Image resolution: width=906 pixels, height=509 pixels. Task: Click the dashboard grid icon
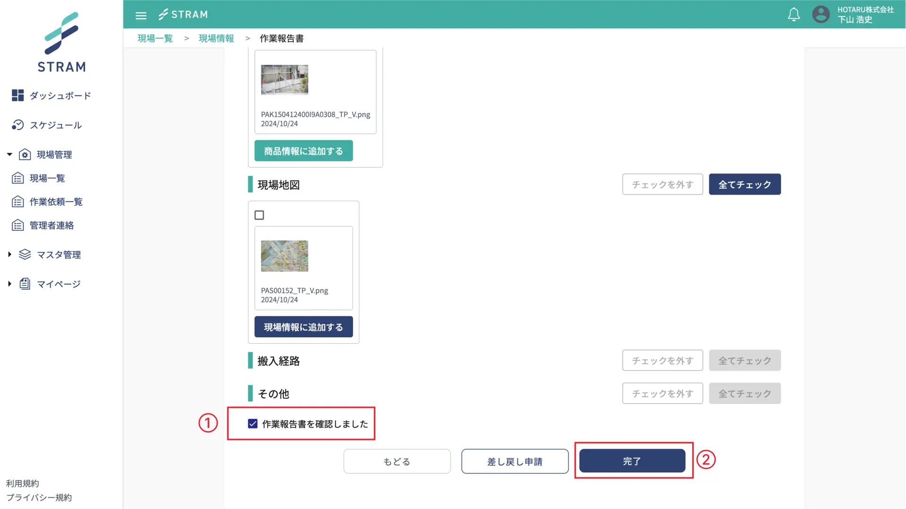coord(17,95)
